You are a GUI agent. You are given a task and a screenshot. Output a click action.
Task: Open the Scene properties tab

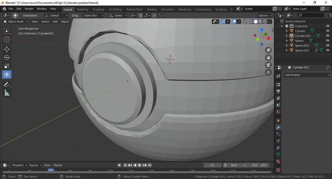tap(278, 105)
